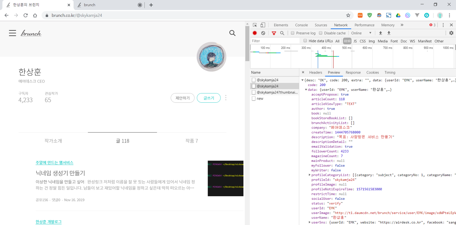Toggle the red filter funnel icon
The height and width of the screenshot is (225, 456).
pyautogui.click(x=274, y=33)
